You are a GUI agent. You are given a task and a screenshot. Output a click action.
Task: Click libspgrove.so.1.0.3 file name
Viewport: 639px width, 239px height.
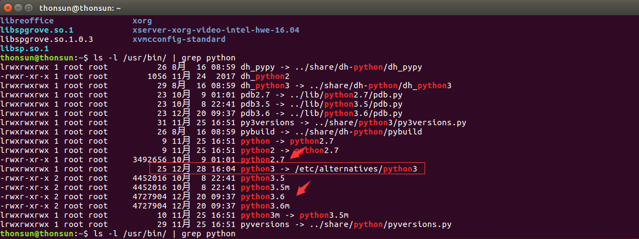[x=46, y=39]
